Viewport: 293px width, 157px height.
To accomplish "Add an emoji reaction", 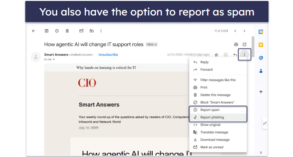I will coord(226,55).
